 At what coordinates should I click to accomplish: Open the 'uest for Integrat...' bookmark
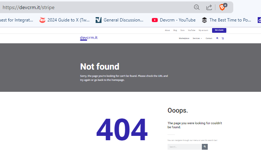[x=16, y=20]
